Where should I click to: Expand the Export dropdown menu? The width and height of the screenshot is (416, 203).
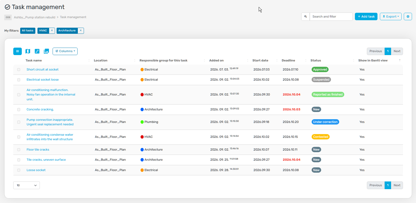click(391, 16)
